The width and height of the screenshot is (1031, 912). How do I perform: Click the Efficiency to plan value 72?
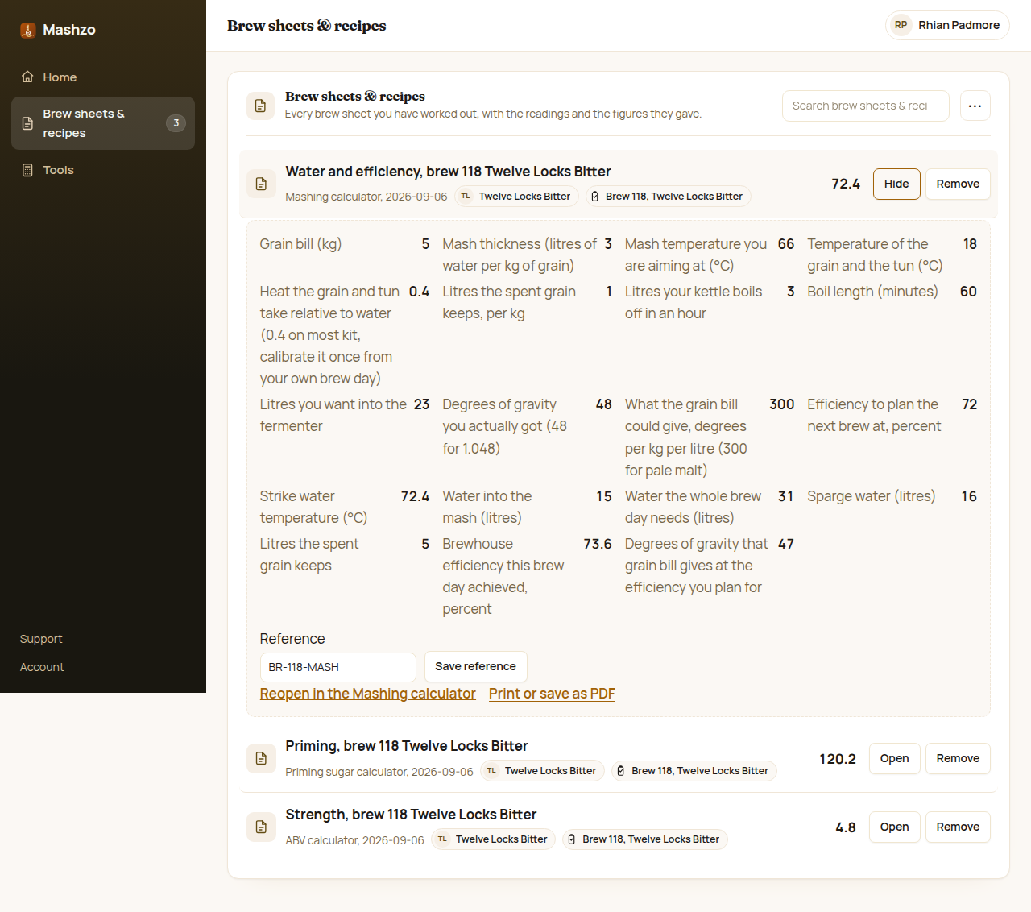point(970,404)
